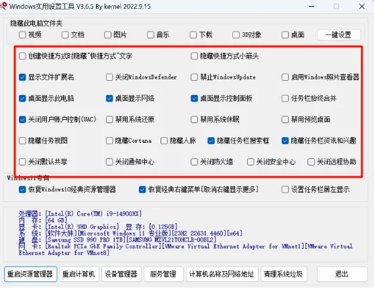Uncheck 隐藏任务栏资讯和兴趣
374x288 pixels.
(x=285, y=141)
